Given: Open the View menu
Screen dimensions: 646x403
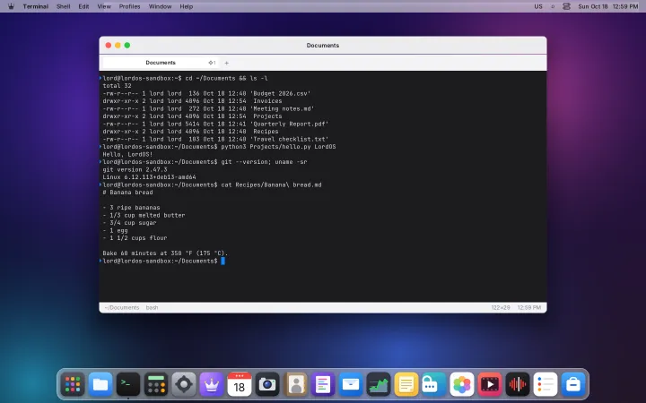Looking at the screenshot, I should pyautogui.click(x=104, y=6).
